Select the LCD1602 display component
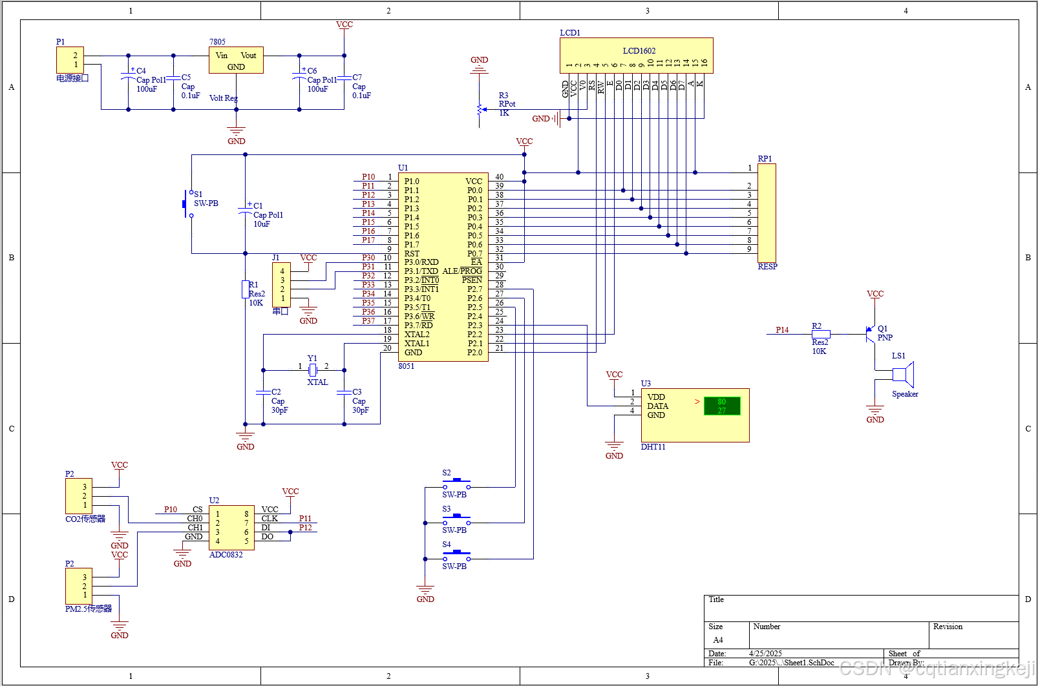 (636, 56)
